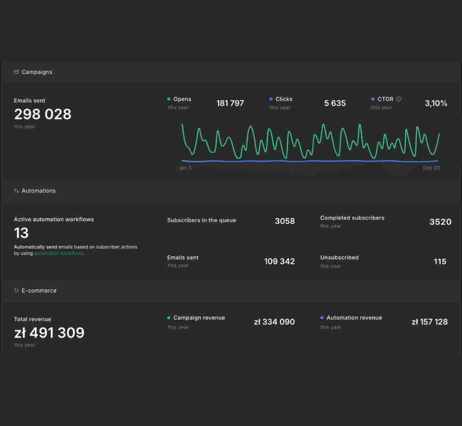This screenshot has height=426, width=462.
Task: Click the Dec 30 chart axis label
Action: (431, 168)
